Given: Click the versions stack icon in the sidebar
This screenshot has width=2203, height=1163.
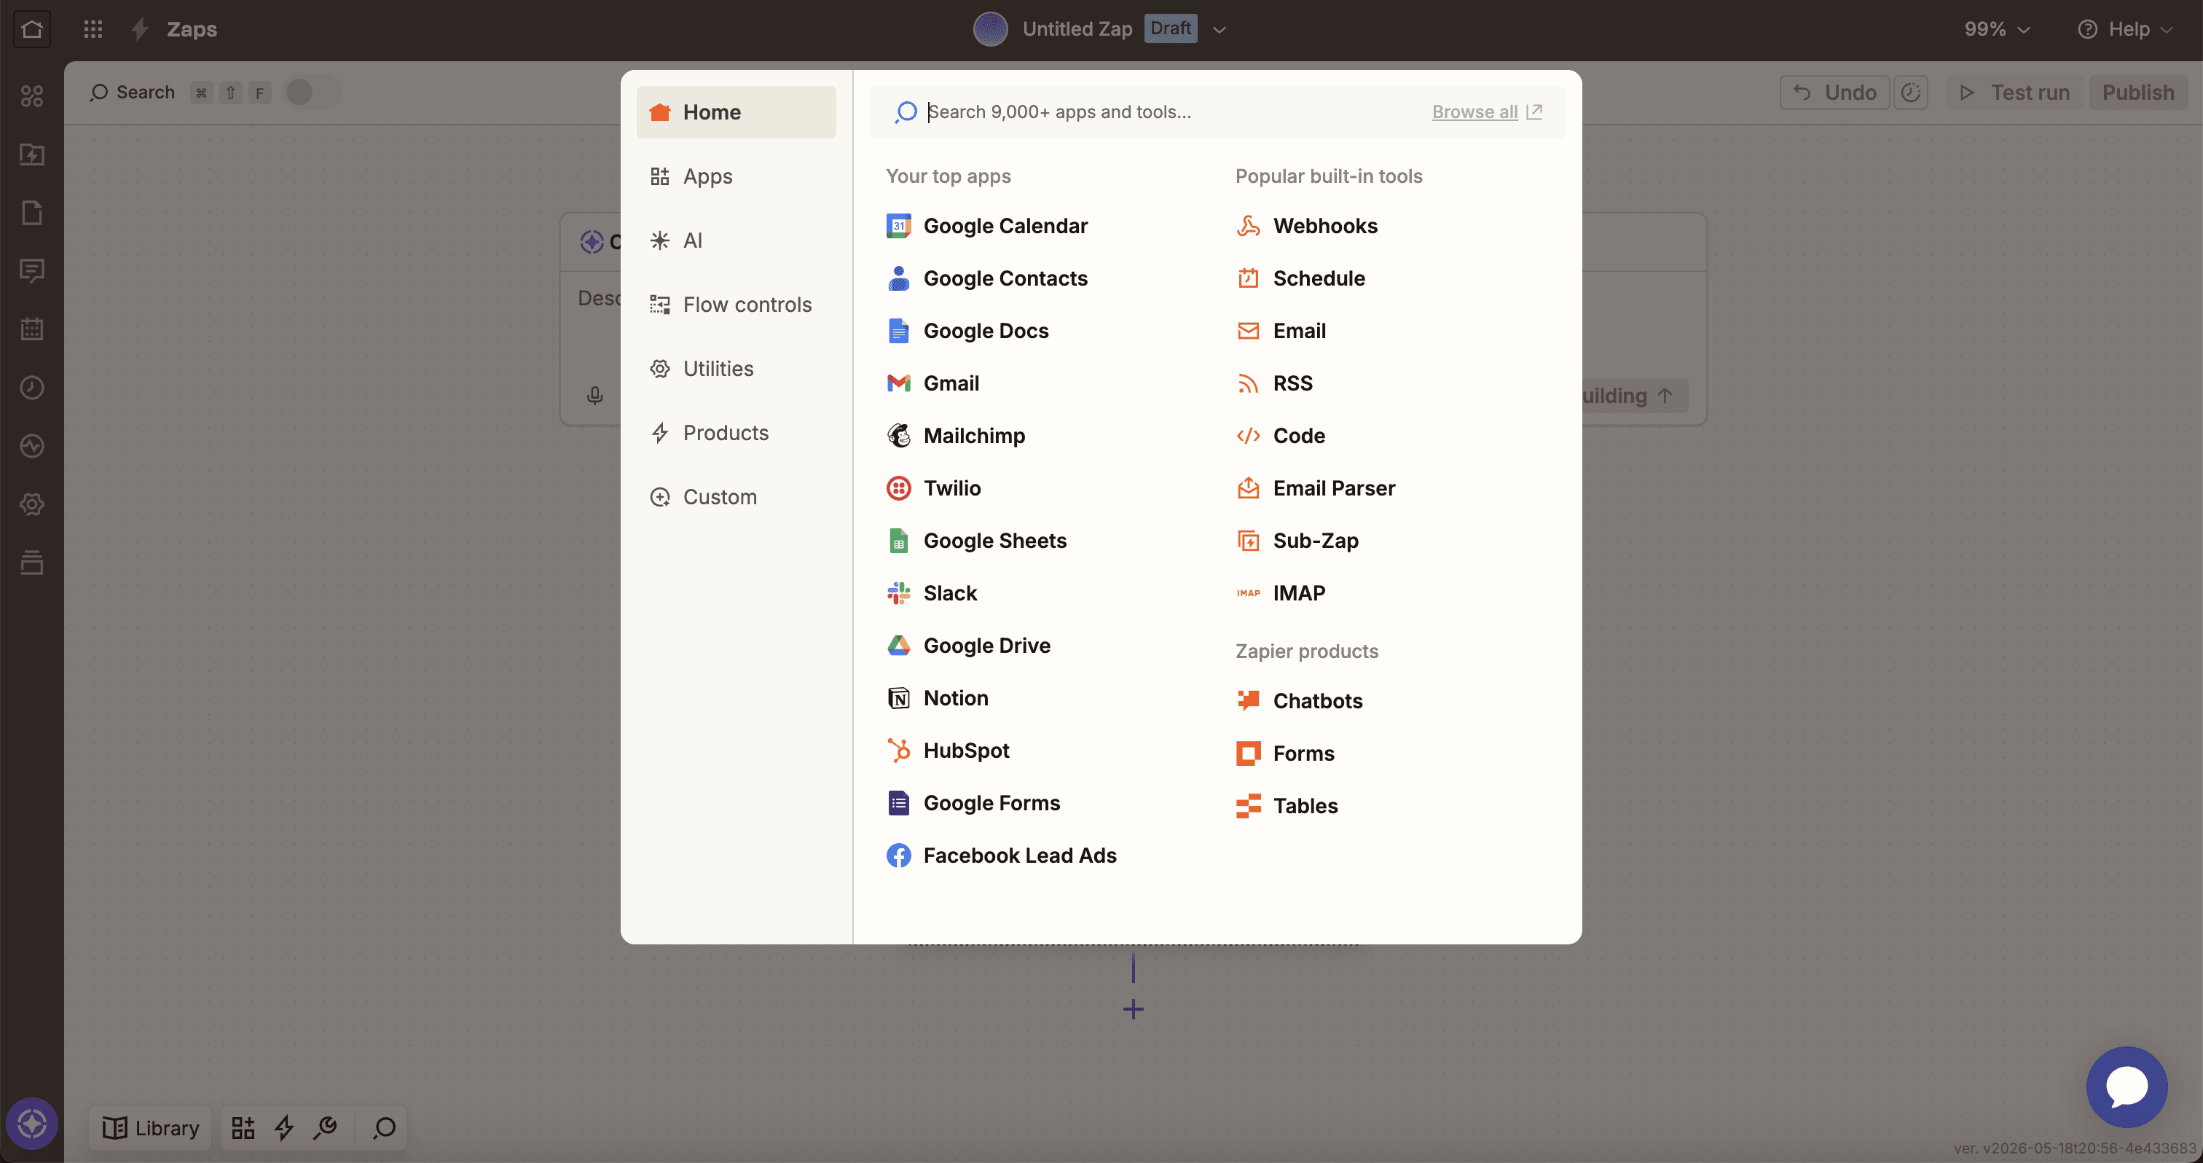Looking at the screenshot, I should [31, 563].
